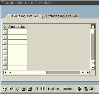Click the option button of the first row

[5, 32]
